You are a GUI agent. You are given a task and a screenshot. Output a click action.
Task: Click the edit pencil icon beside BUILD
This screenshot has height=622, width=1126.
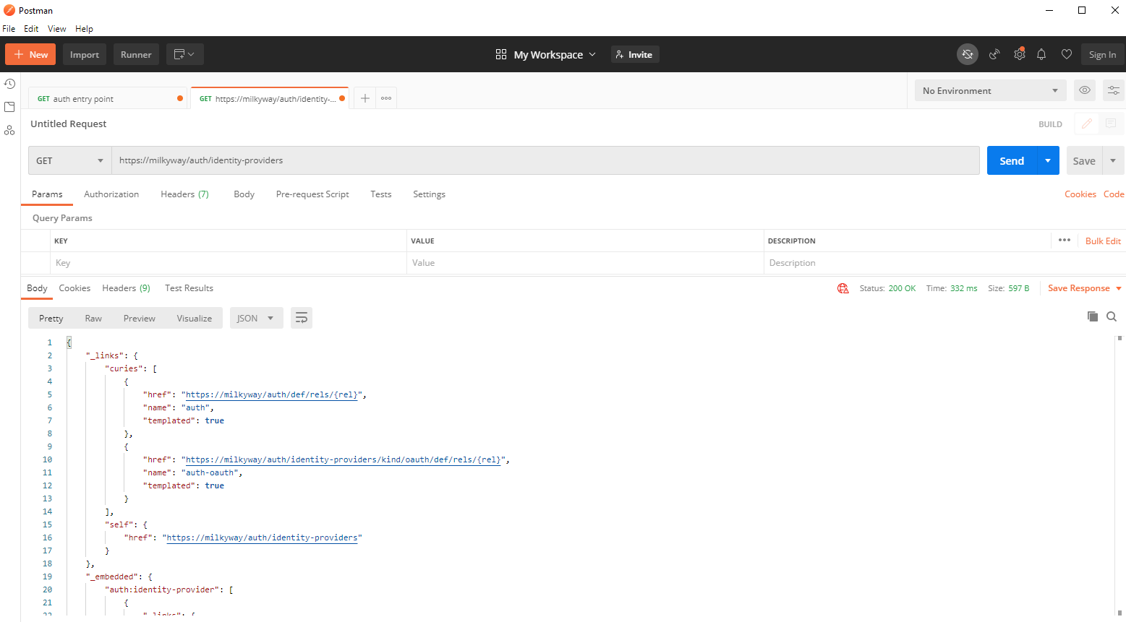click(1086, 124)
